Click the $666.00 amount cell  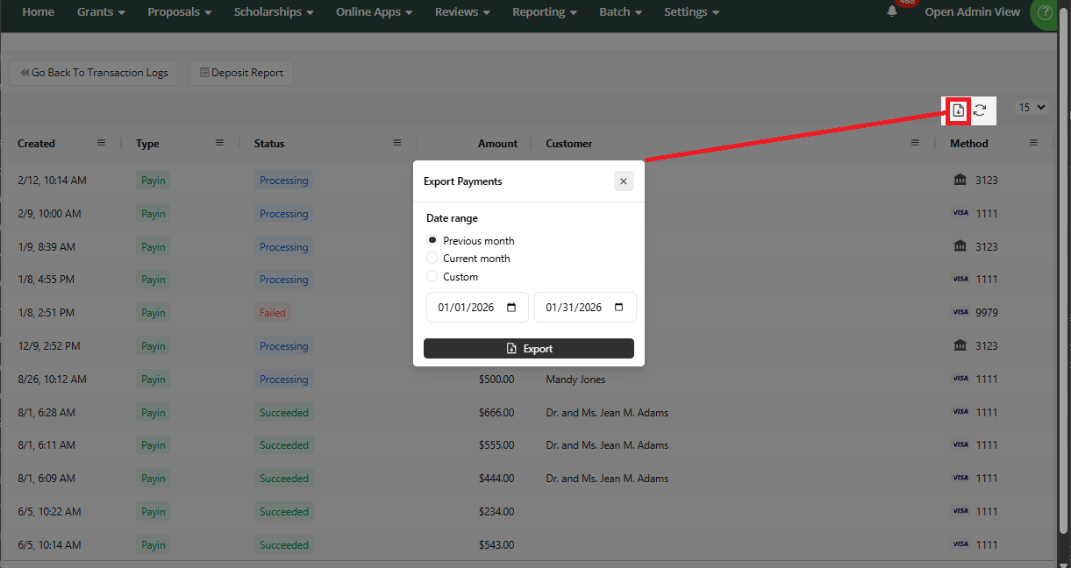click(496, 412)
